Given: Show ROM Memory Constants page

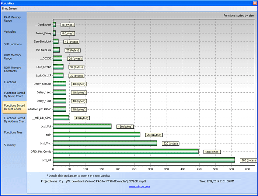Looking at the screenshot, I should [13, 69].
